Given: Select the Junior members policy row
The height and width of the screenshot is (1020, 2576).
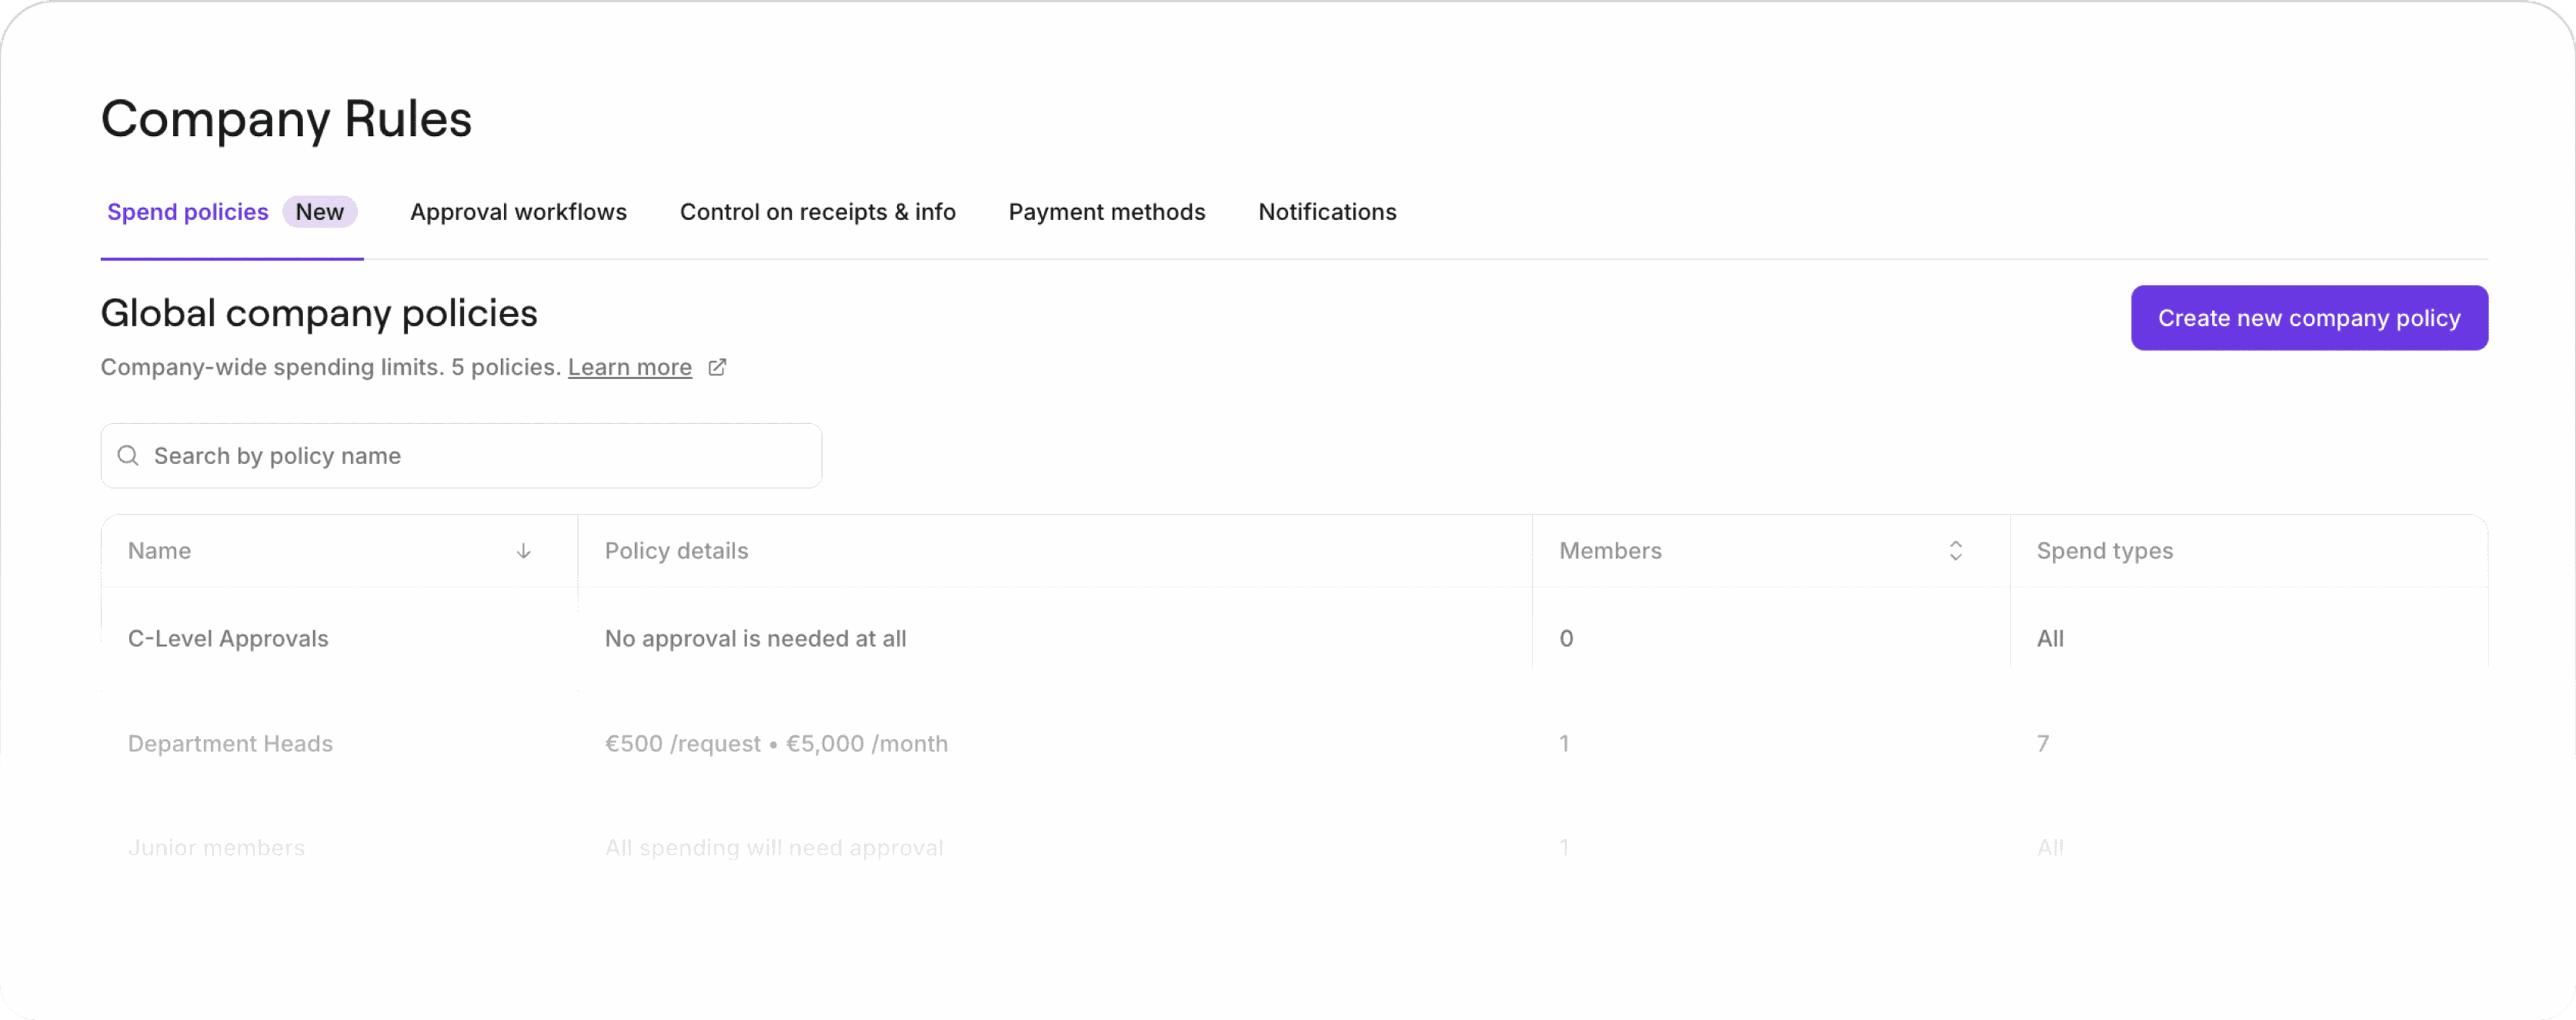Looking at the screenshot, I should [x=1294, y=847].
